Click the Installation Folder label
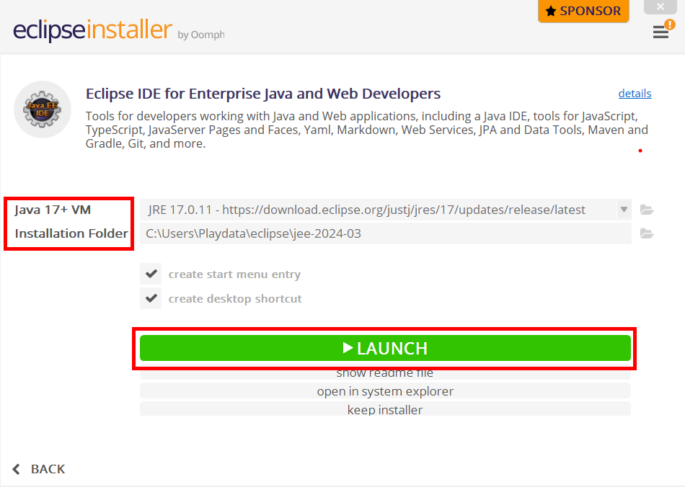This screenshot has width=685, height=487. [x=71, y=233]
